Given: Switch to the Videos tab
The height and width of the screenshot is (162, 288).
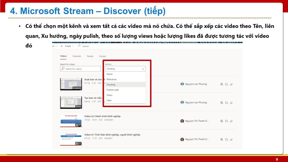Looking at the screenshot, I should pos(63,56).
